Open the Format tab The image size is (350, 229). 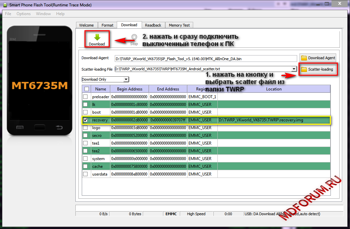pos(107,25)
